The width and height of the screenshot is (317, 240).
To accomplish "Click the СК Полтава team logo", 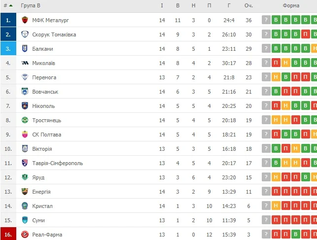I will tap(25, 135).
